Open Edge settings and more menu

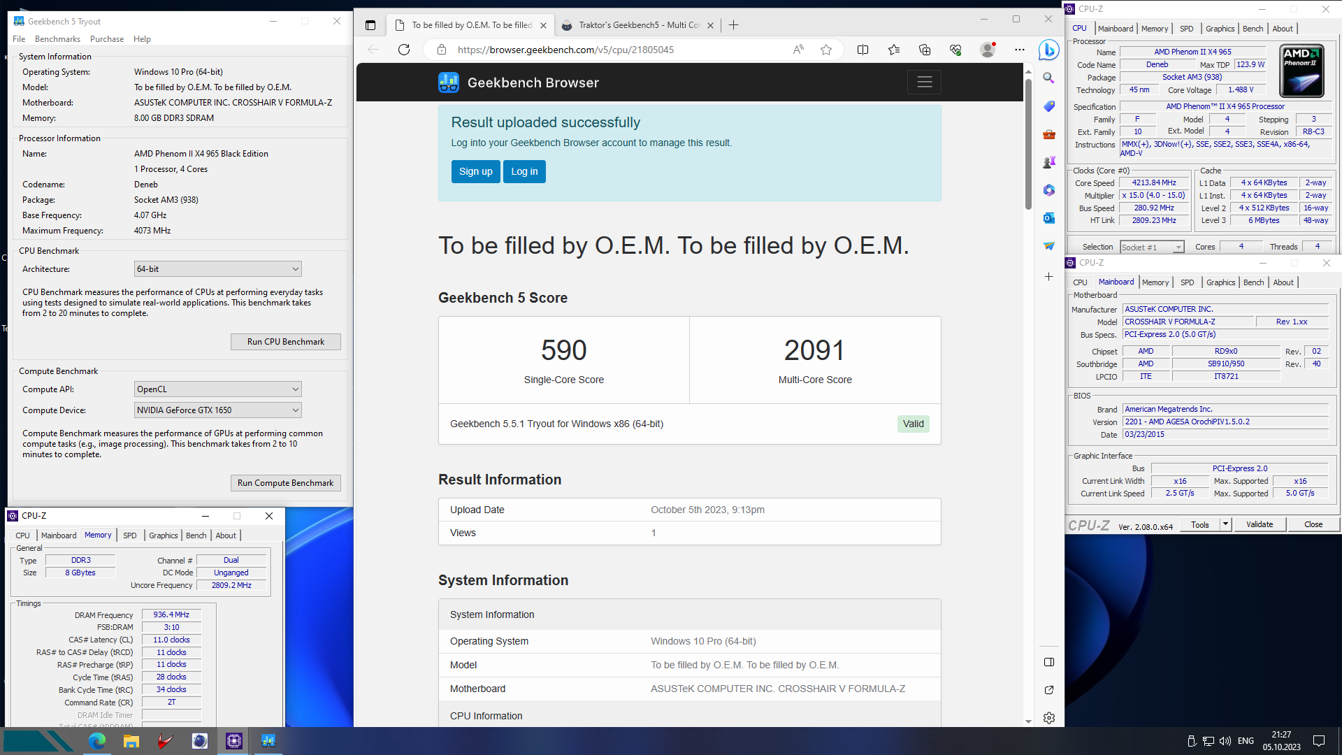(x=1020, y=50)
